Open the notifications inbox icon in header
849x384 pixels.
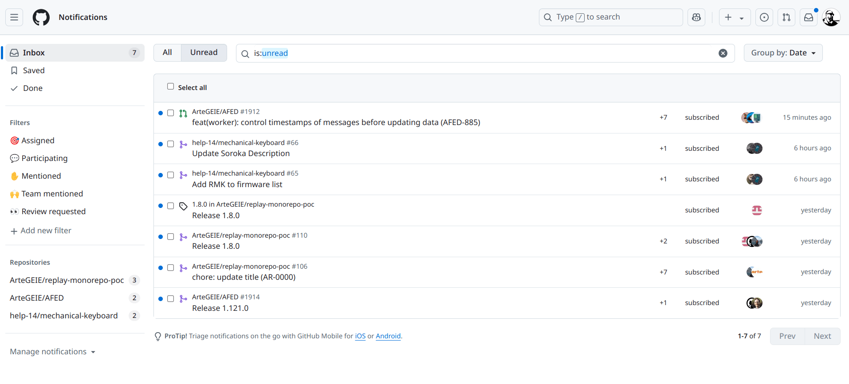pos(809,17)
